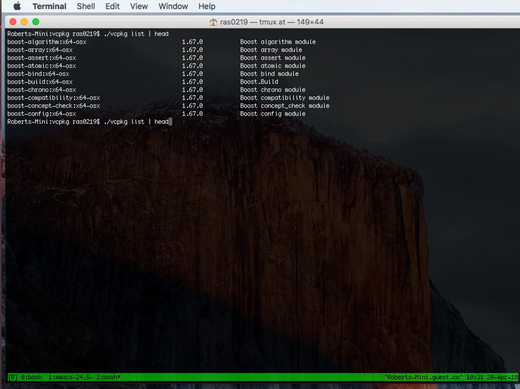This screenshot has width=520, height=389.
Task: Click the tmux session indicator [0]
Action: click(x=12, y=377)
